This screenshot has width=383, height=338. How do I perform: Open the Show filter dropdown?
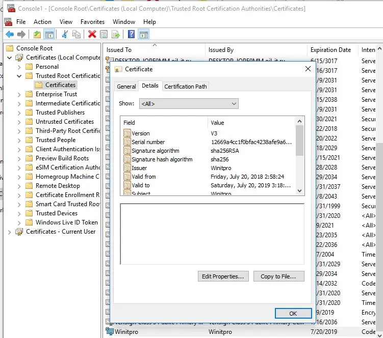coord(189,104)
